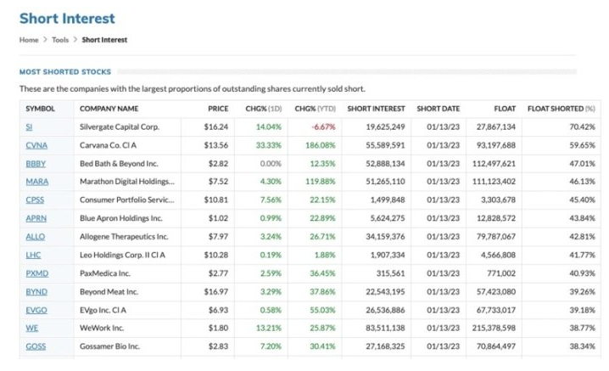Open the CVNA ticker link

tap(36, 145)
